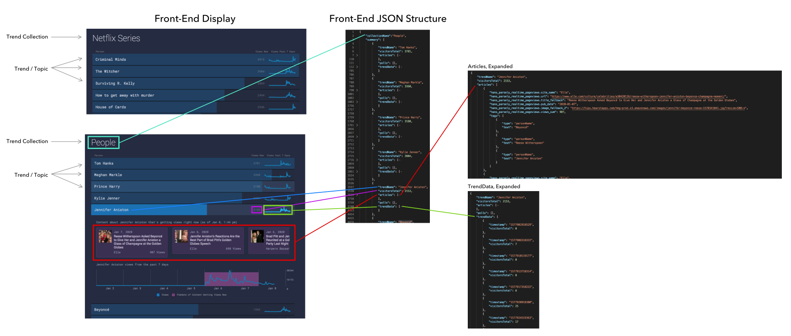Expand folded articles array at line 7

[x=357, y=55]
